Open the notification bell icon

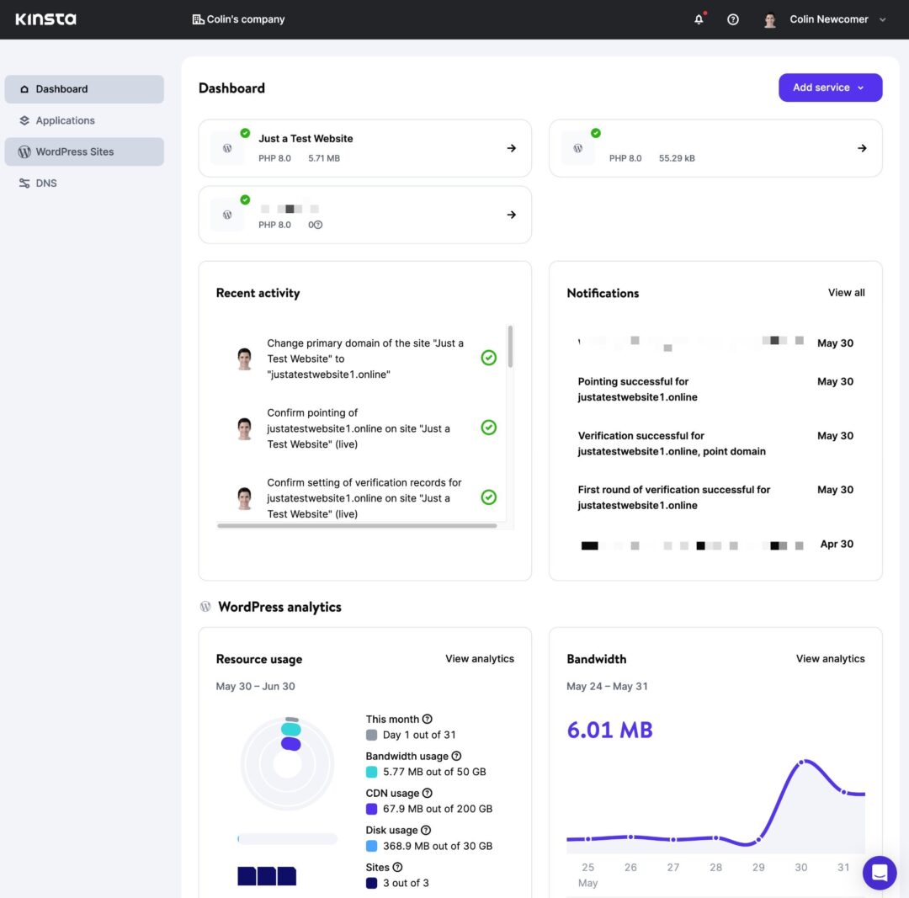tap(699, 19)
